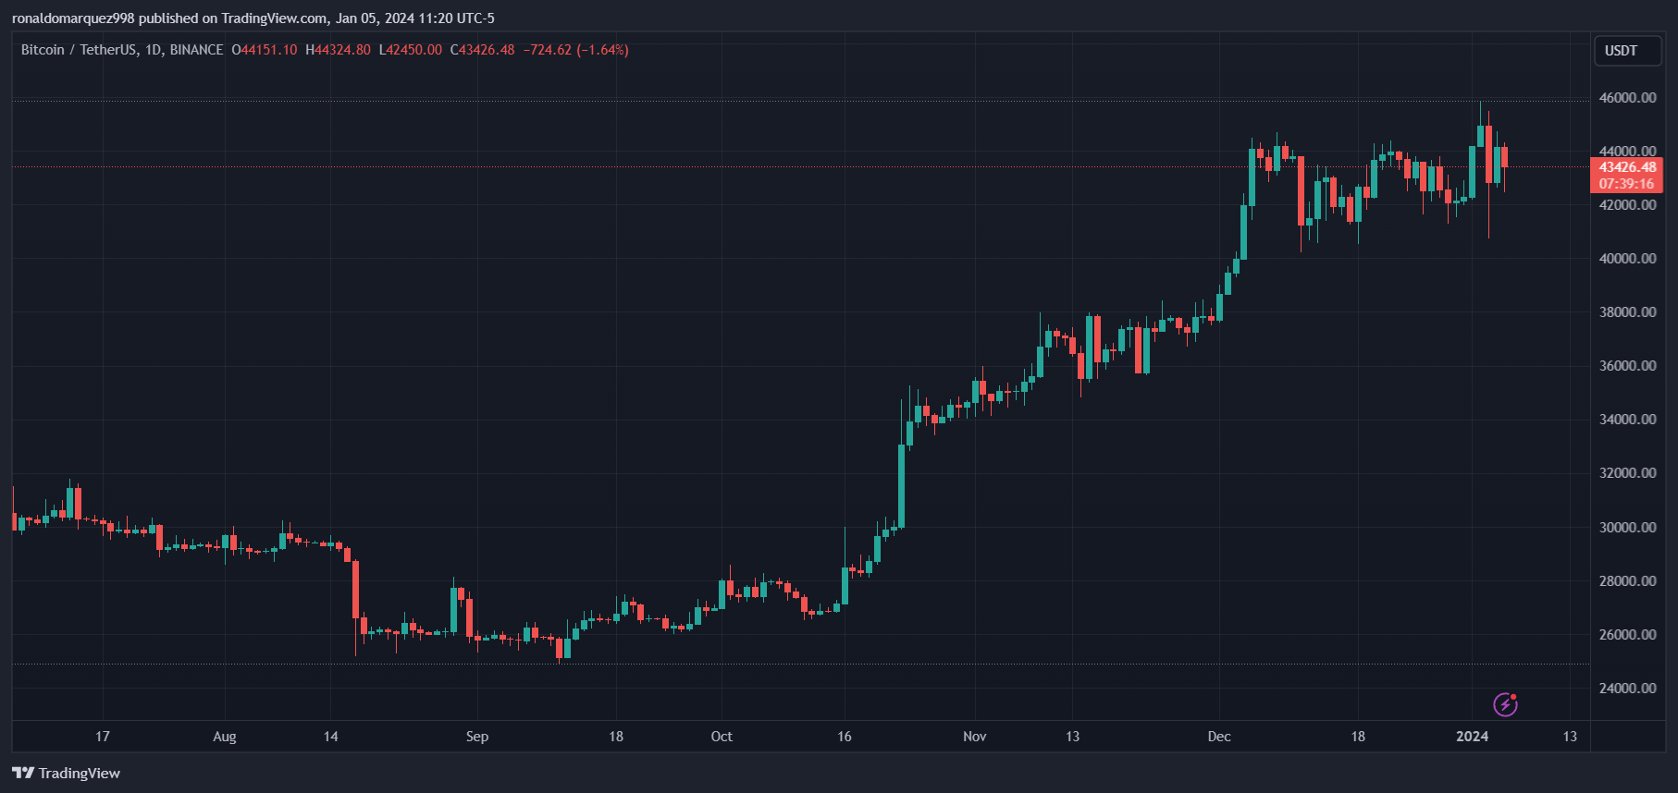Image resolution: width=1678 pixels, height=793 pixels.
Task: Click the "40000.00" price axis label
Action: tap(1627, 259)
